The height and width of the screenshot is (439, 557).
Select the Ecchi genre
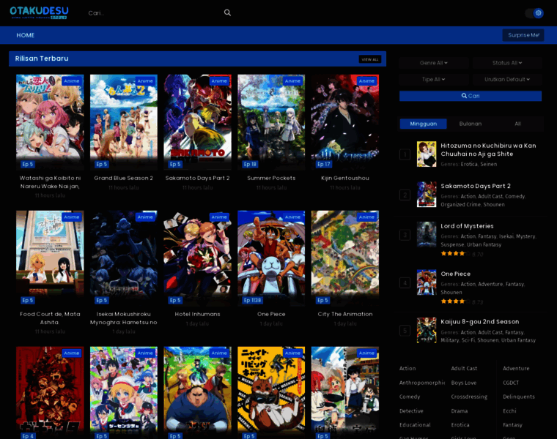click(509, 411)
